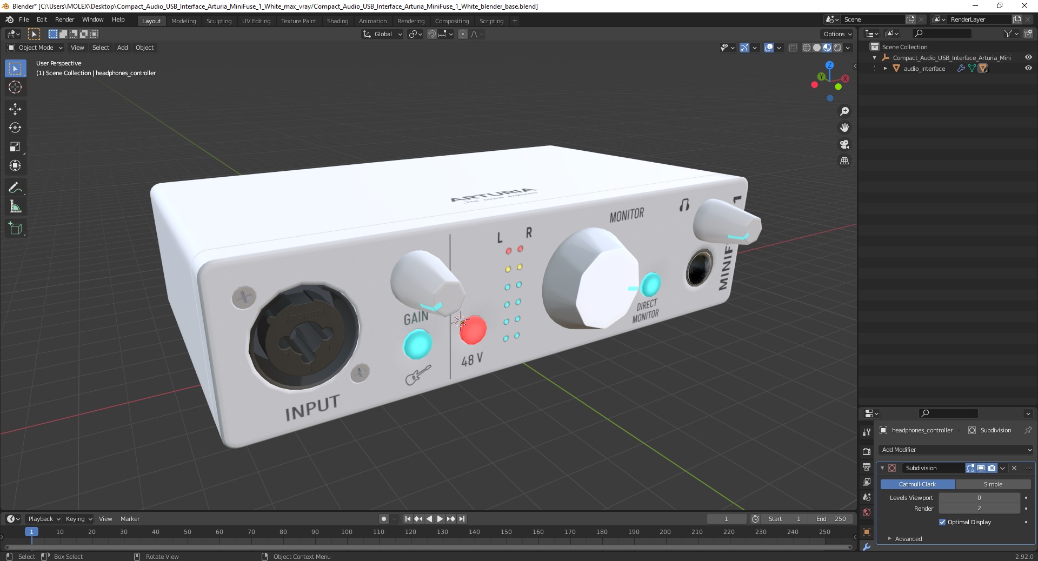The height and width of the screenshot is (561, 1038).
Task: Open the Render properties tab
Action: [x=867, y=451]
